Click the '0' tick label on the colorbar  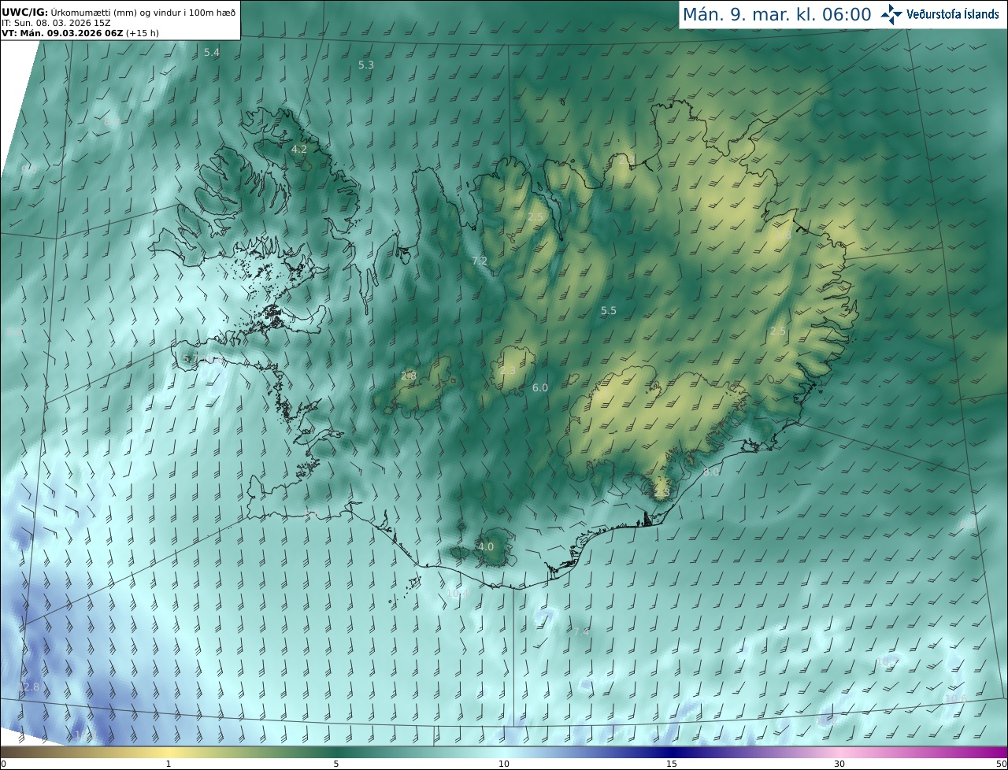[x=3, y=764]
